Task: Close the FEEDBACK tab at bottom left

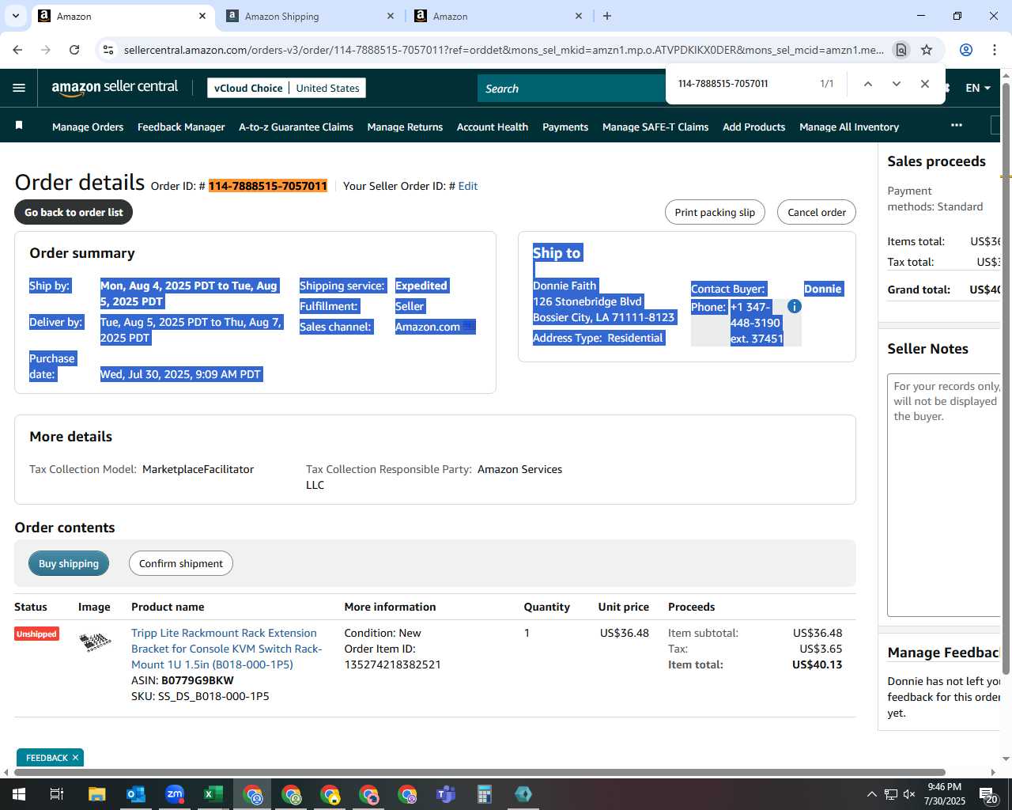Action: pos(75,758)
